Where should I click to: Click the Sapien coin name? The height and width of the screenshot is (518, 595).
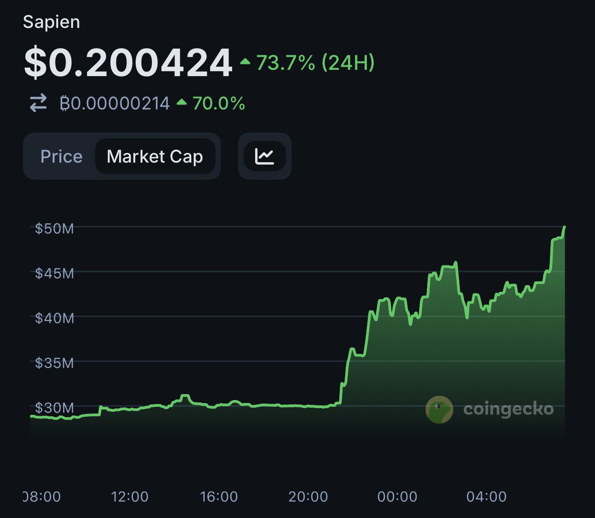coord(51,22)
